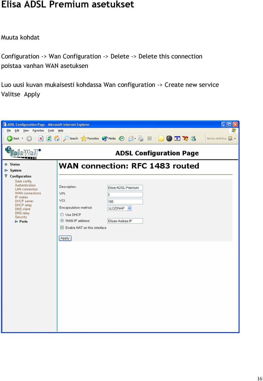The width and height of the screenshot is (263, 381).
Task: Open the Norton AntiVirus dropdown arrow
Action: point(235,139)
